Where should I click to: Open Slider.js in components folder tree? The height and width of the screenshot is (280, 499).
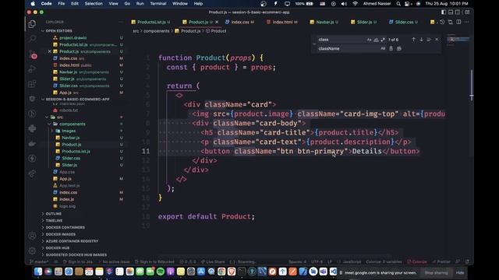(69, 165)
